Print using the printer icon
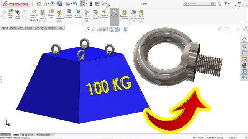248x139 pixels. pos(68,3)
